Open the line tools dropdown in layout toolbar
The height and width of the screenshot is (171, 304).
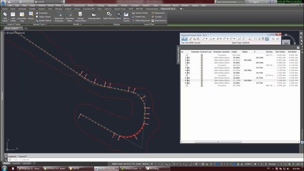click(x=207, y=39)
